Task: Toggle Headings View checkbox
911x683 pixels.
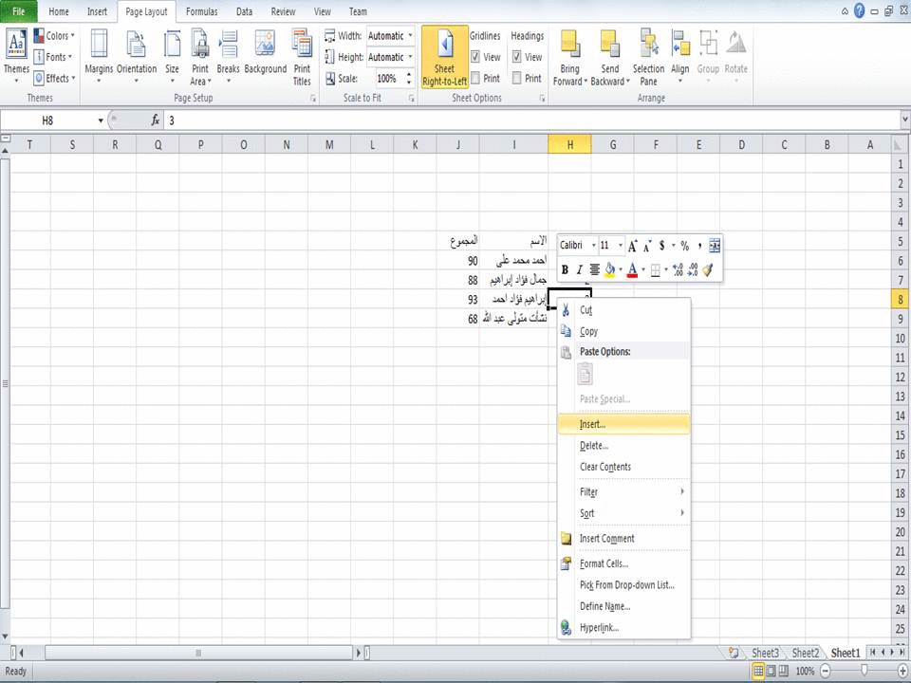Action: coord(516,57)
